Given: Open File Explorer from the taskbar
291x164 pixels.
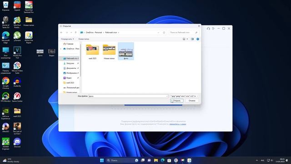Looking at the screenshot, I should click(x=156, y=160).
